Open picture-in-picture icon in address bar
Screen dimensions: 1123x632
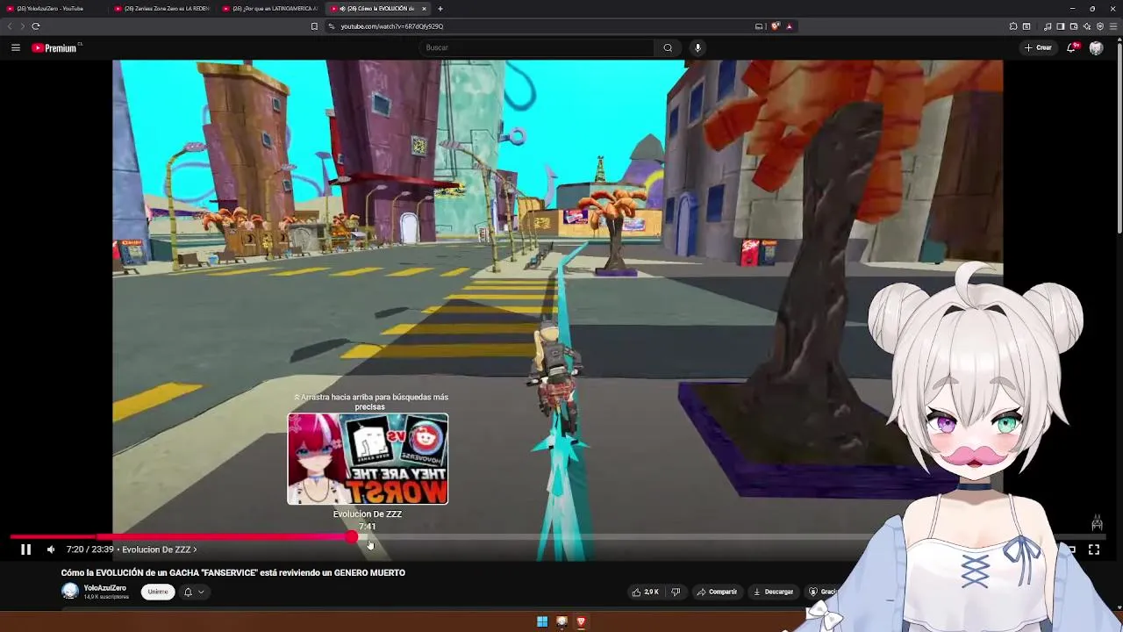coord(760,26)
